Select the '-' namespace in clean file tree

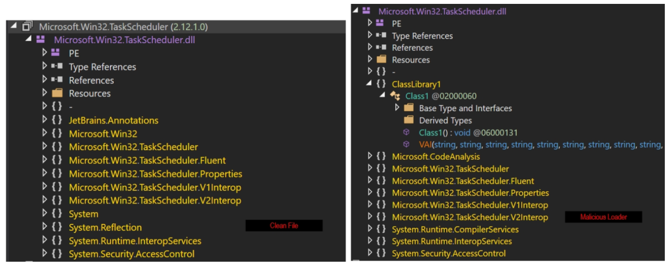click(71, 106)
